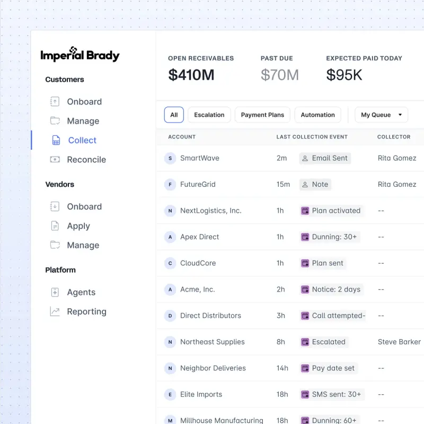The image size is (424, 424).
Task: Click the SmartWave avatar badge
Action: [170, 158]
